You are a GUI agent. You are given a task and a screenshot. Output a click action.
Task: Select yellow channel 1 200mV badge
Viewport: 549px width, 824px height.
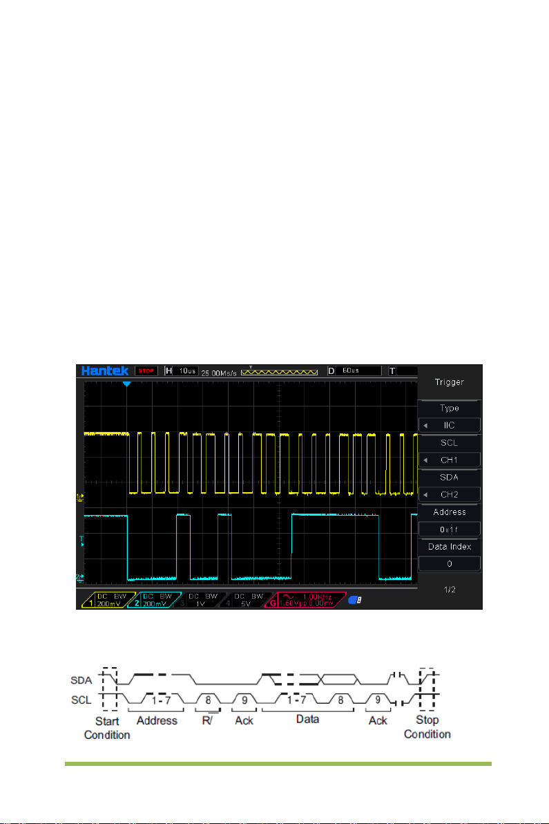(109, 600)
